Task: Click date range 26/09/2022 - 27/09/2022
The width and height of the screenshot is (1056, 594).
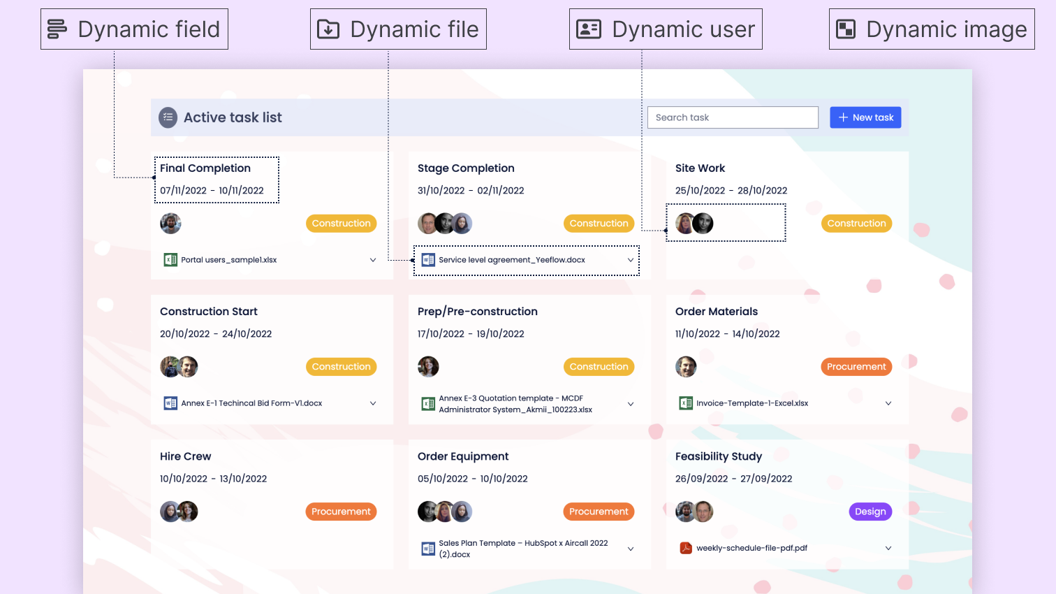Action: coord(733,479)
